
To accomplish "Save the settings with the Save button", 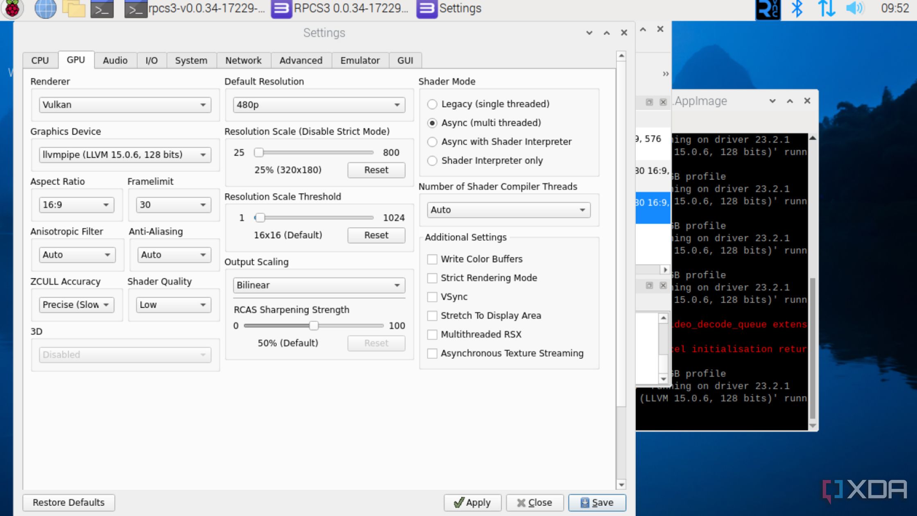I will 597,502.
